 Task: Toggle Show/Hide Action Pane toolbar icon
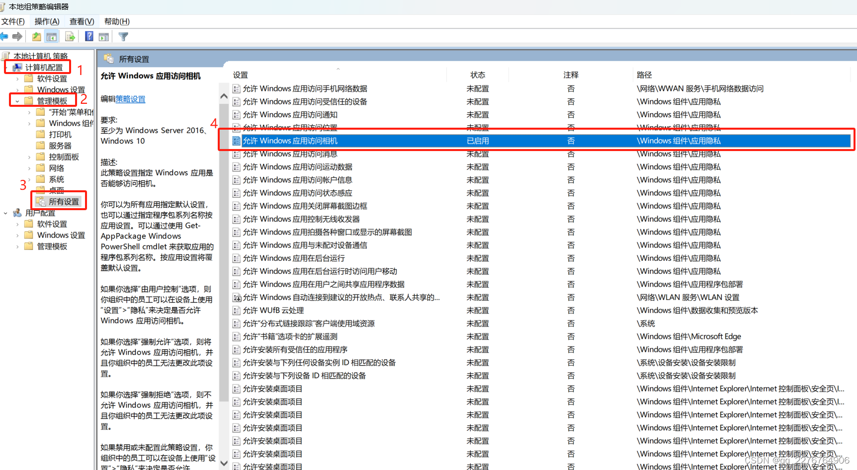point(104,37)
